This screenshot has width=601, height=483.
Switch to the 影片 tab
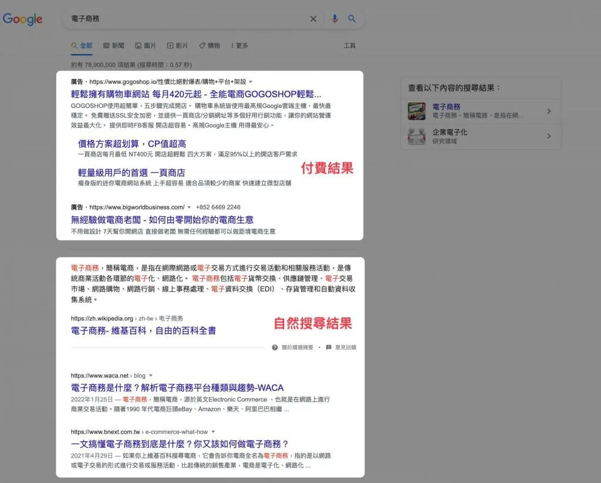tap(177, 46)
